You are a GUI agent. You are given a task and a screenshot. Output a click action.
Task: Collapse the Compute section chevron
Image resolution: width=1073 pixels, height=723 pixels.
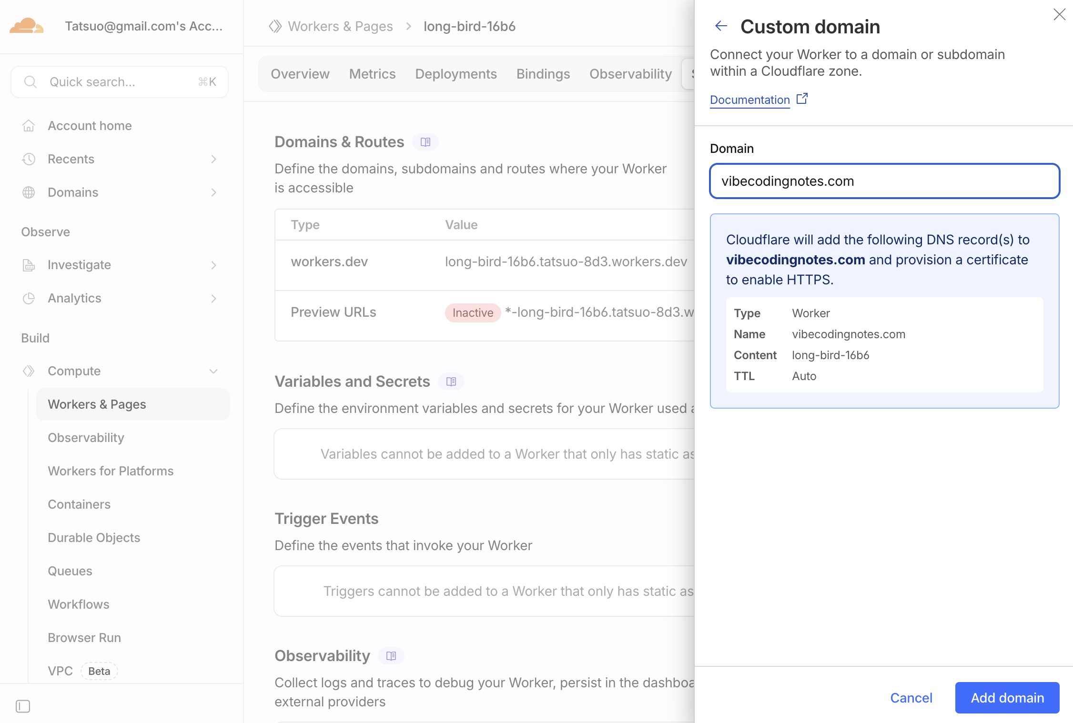pos(213,371)
